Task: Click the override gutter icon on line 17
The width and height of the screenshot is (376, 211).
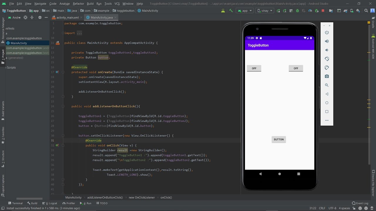Action: [57, 72]
